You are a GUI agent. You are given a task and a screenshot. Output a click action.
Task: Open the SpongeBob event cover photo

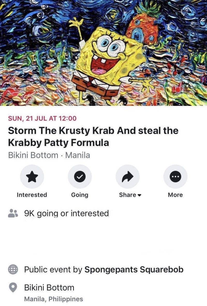tap(103, 53)
